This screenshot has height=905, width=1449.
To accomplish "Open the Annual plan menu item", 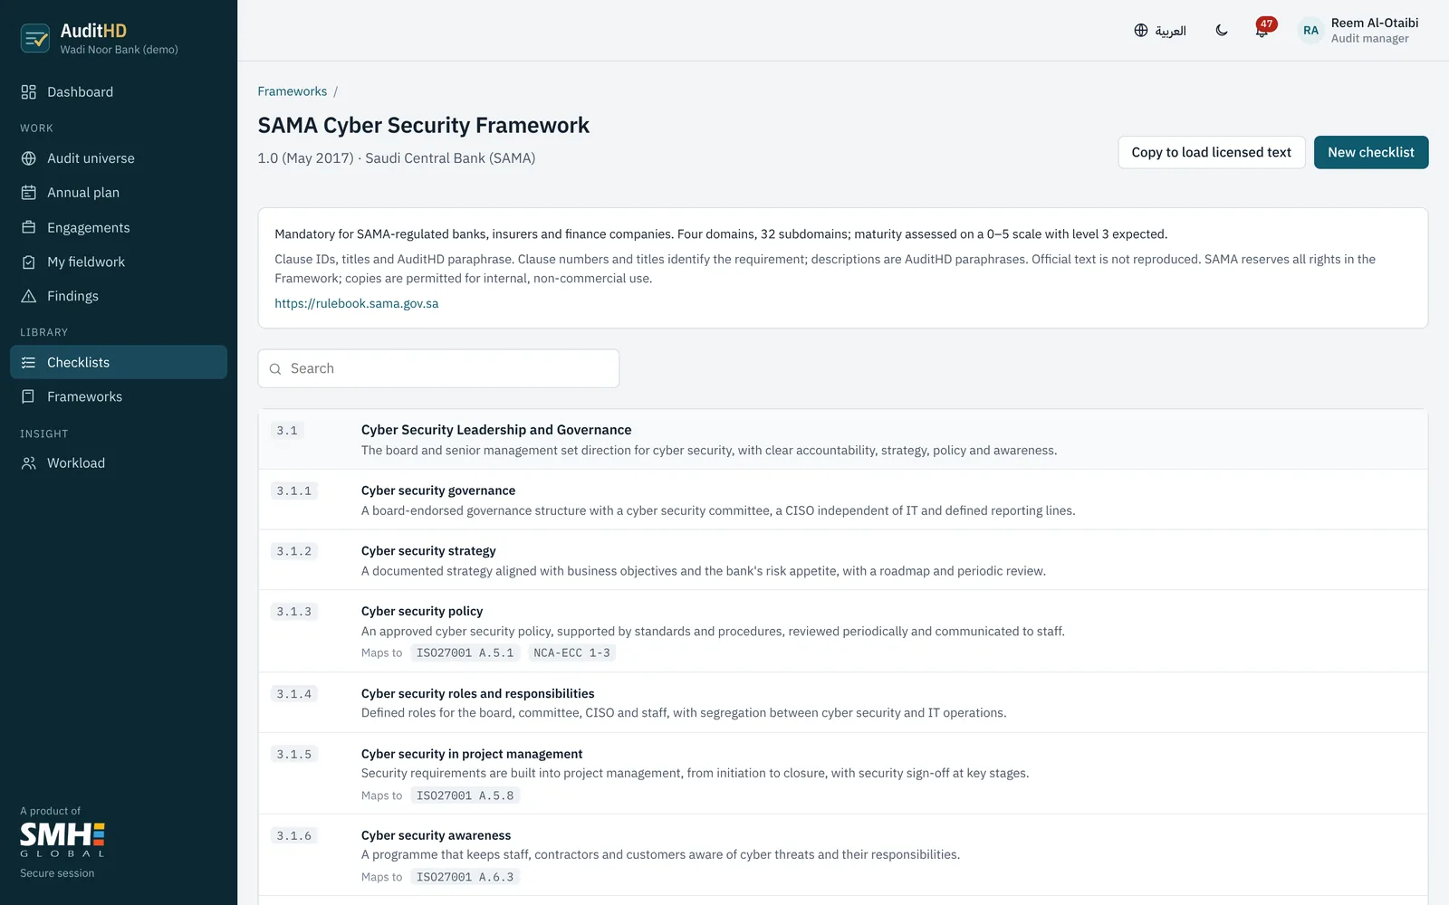I will pos(119,193).
